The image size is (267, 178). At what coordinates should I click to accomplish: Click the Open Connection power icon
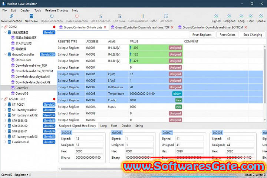click(x=52, y=16)
